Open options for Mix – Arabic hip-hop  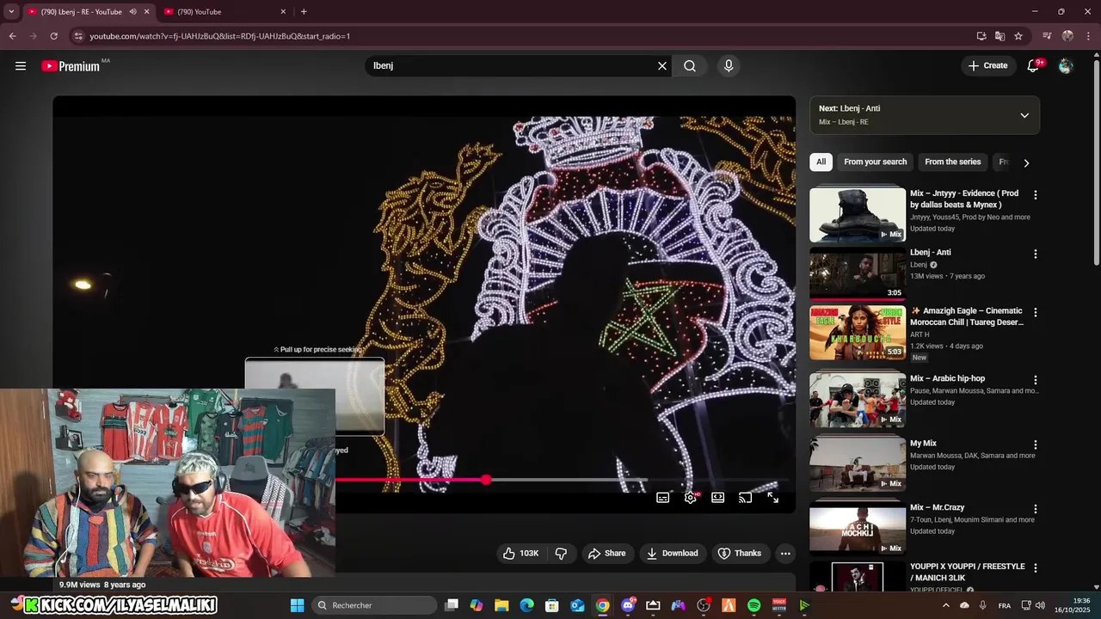click(x=1036, y=380)
